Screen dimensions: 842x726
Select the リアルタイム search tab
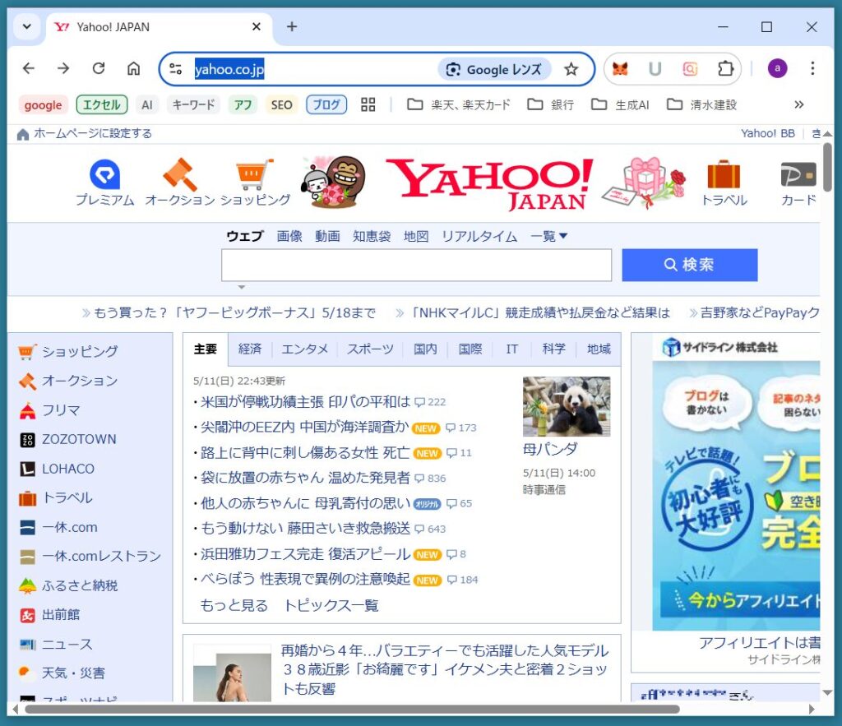click(479, 236)
